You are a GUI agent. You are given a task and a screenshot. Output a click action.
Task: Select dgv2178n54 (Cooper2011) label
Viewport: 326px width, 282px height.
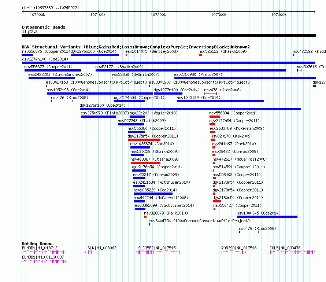(238, 182)
